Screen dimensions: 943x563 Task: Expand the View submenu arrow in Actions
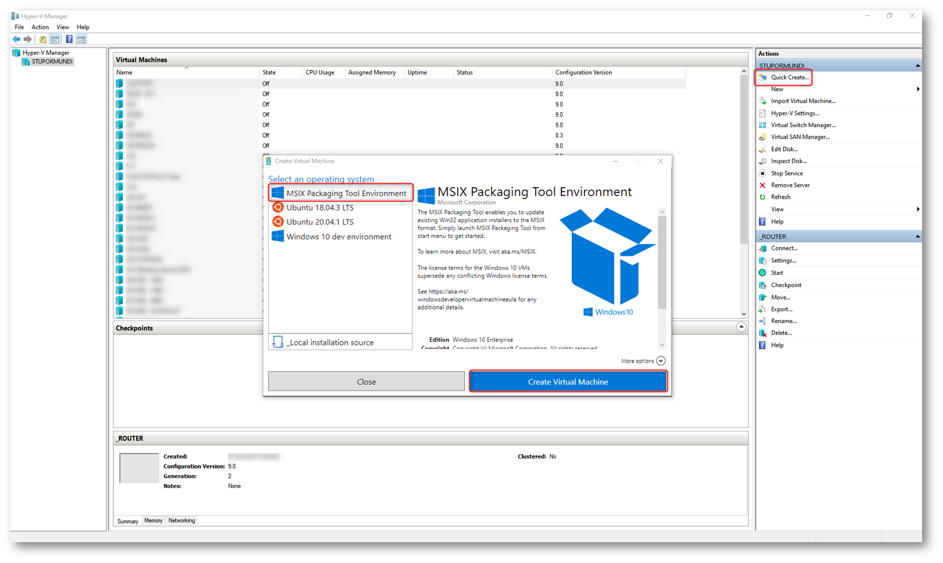pos(918,209)
